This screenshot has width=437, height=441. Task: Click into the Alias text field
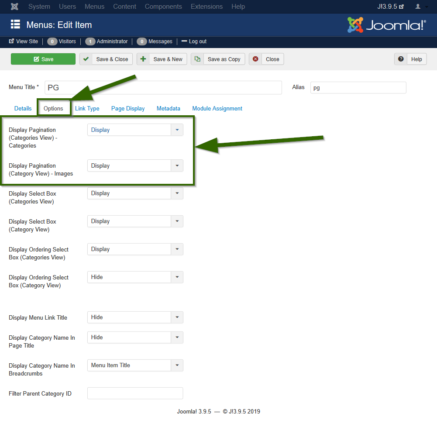click(x=358, y=87)
